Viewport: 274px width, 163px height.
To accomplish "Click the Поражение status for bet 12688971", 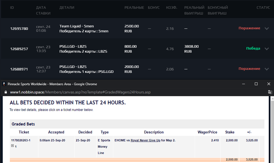I will 249,68.
